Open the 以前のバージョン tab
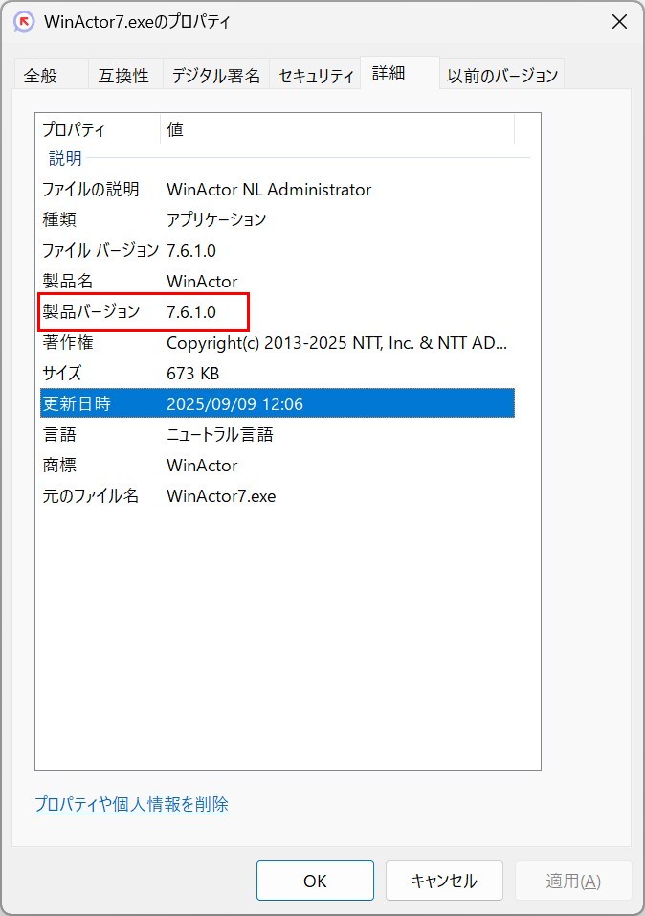 coord(502,75)
